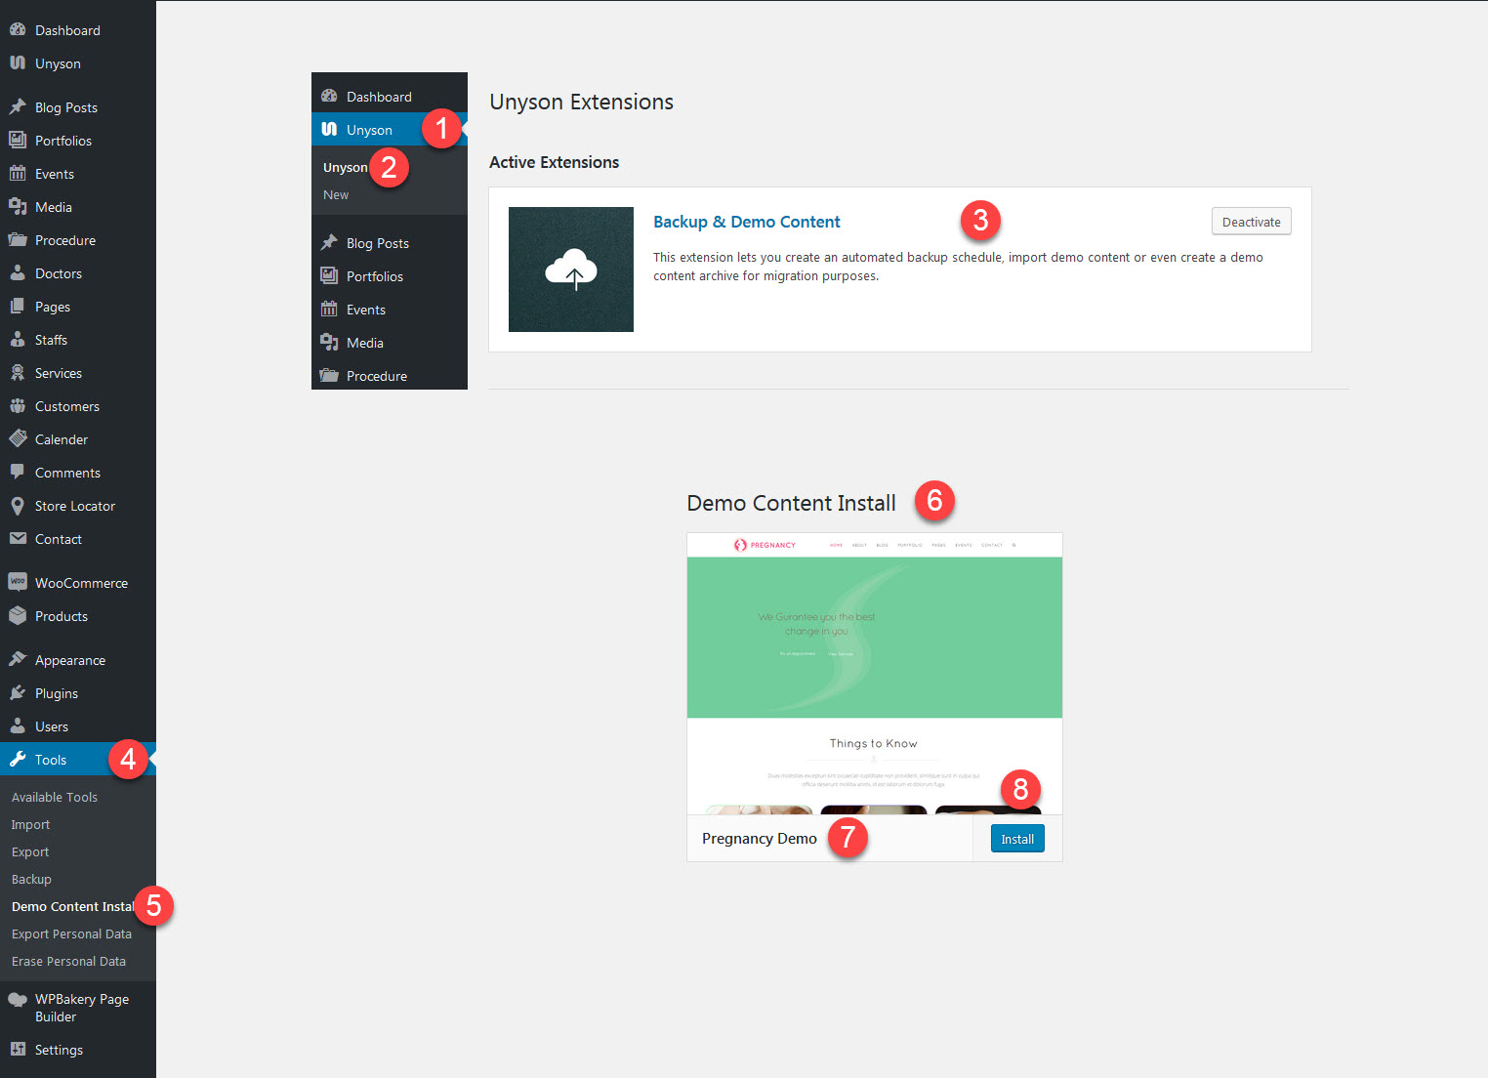
Task: Click the Settings icon in sidebar
Action: coord(18,1050)
